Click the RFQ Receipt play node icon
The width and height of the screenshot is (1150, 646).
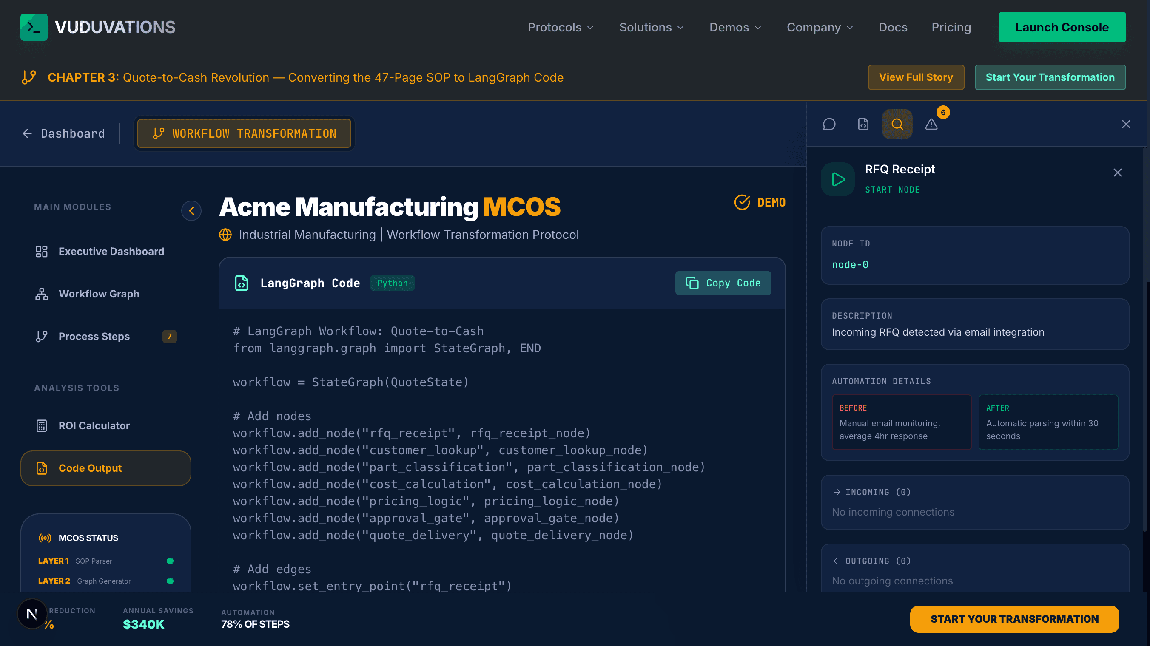coord(838,179)
